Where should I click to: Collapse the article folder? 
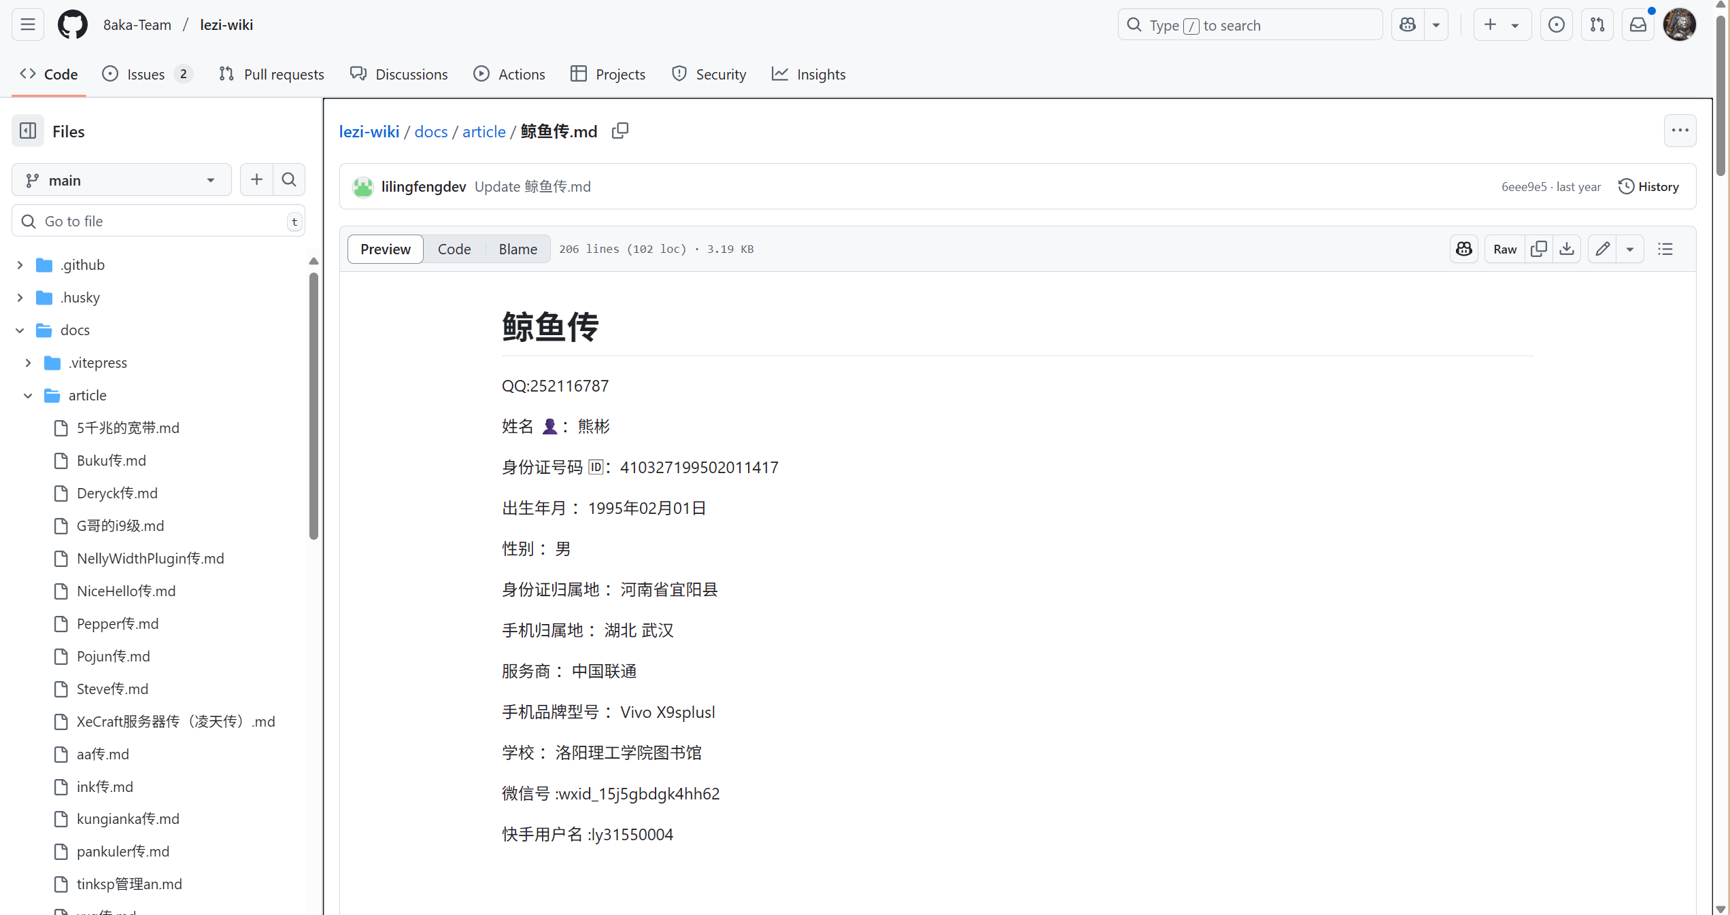point(28,395)
